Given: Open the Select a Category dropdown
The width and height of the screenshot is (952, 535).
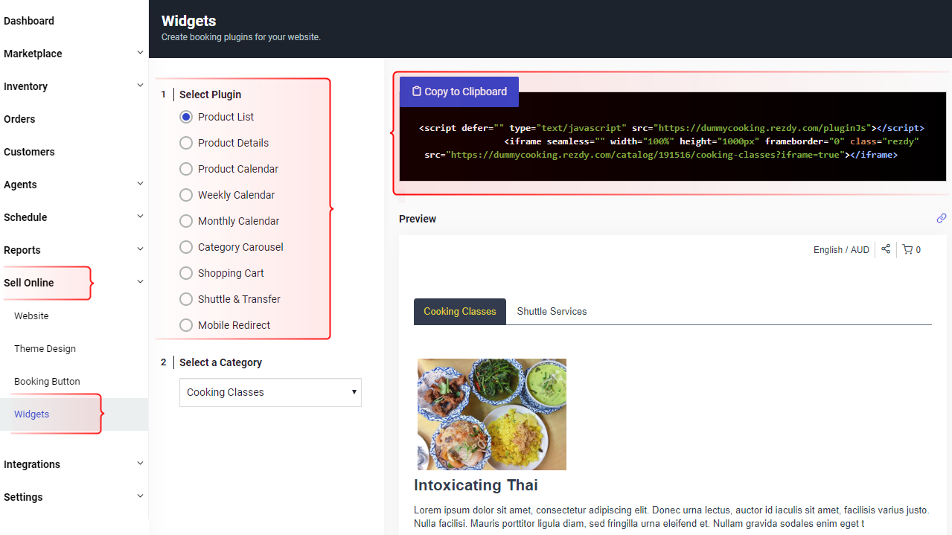Looking at the screenshot, I should (270, 392).
